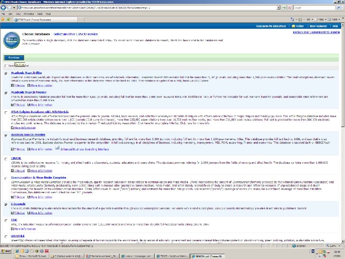Screen dimensions: 345x259
Task: Refresh the page using the green arrows icon
Action: coord(284,8)
